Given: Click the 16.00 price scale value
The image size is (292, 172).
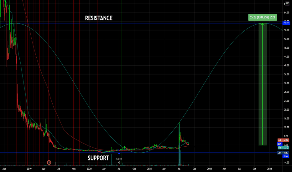Looking at the screenshot, I should [x=287, y=119].
